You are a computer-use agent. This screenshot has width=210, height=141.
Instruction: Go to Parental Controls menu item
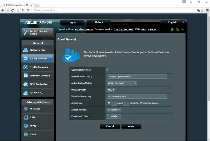pyautogui.click(x=38, y=75)
